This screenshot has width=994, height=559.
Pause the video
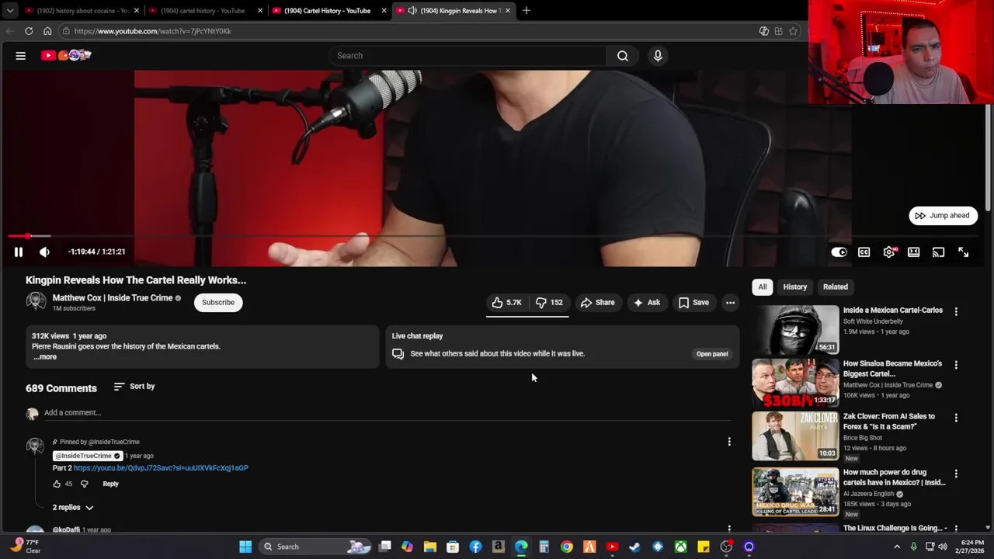[19, 252]
